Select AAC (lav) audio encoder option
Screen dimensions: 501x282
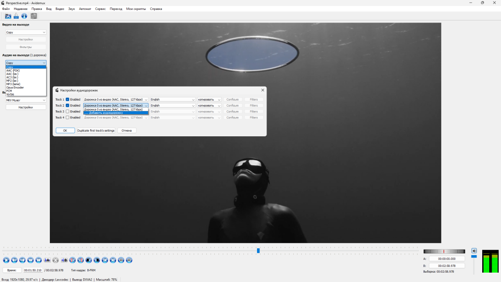[25, 74]
